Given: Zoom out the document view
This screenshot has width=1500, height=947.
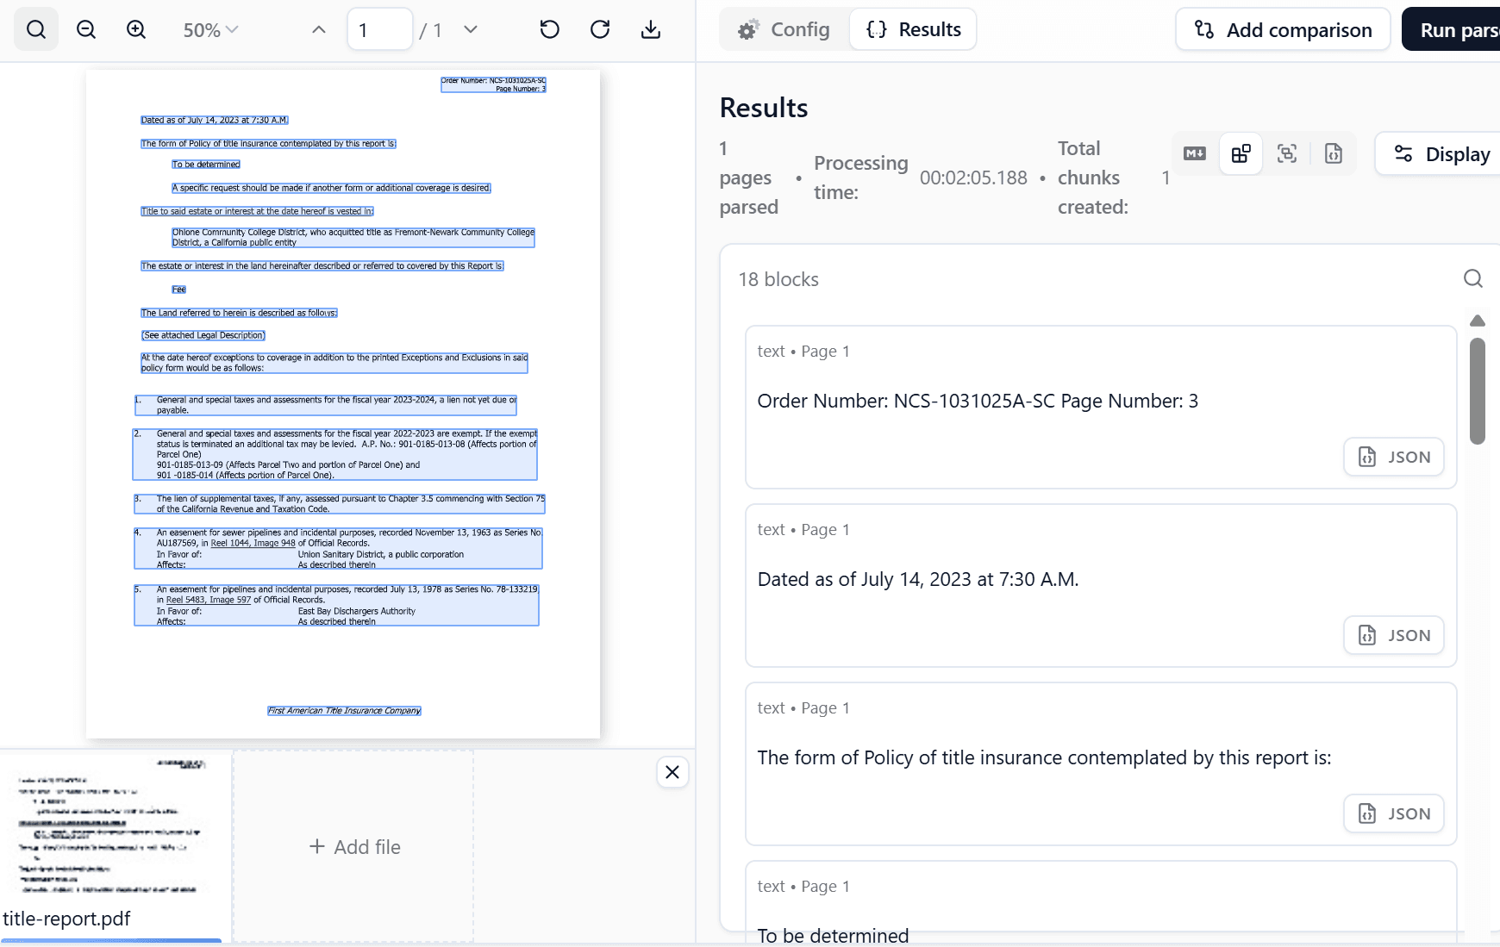Looking at the screenshot, I should (x=85, y=28).
